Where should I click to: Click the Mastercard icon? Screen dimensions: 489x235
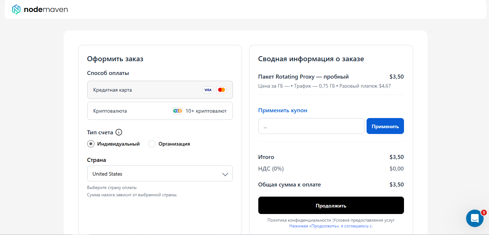tap(221, 90)
